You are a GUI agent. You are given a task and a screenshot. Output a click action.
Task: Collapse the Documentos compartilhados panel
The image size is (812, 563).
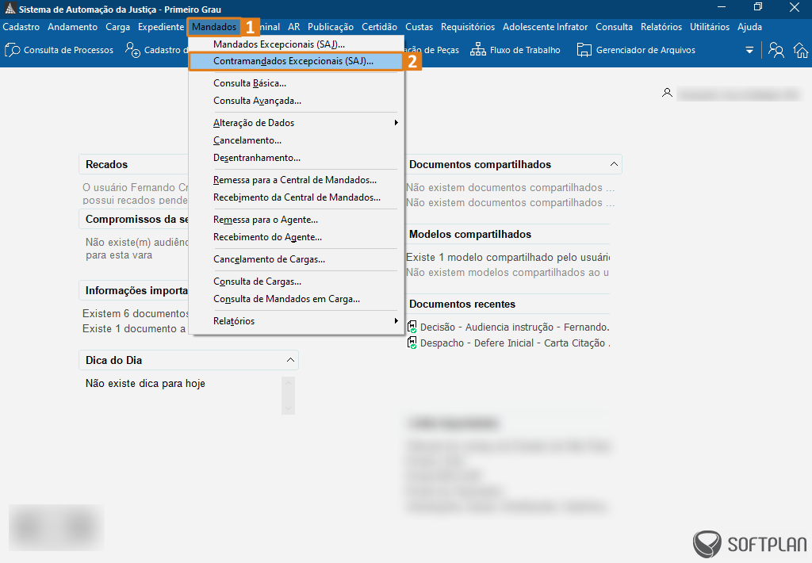(x=614, y=164)
